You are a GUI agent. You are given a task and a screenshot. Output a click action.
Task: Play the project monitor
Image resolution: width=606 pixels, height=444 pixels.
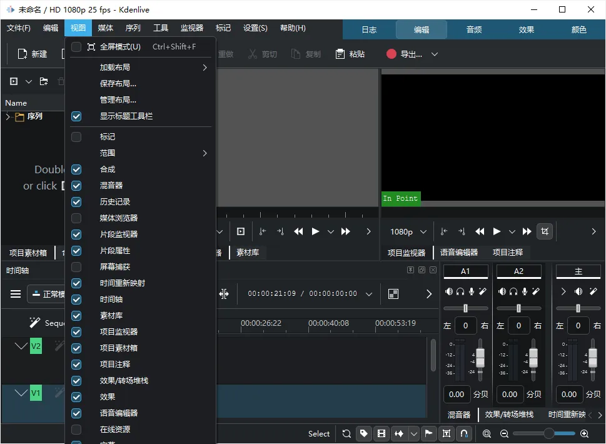(497, 231)
